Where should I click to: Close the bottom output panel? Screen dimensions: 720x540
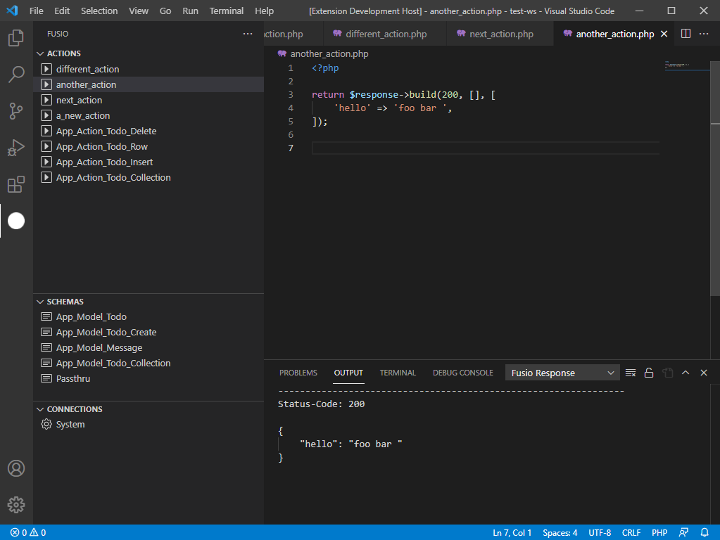[704, 373]
